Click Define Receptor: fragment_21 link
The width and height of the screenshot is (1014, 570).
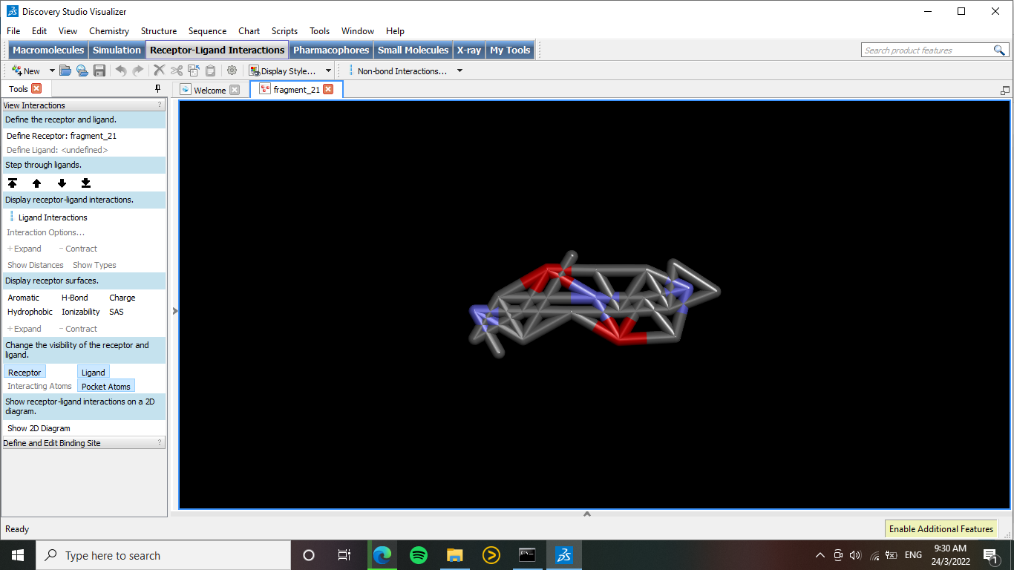click(62, 136)
